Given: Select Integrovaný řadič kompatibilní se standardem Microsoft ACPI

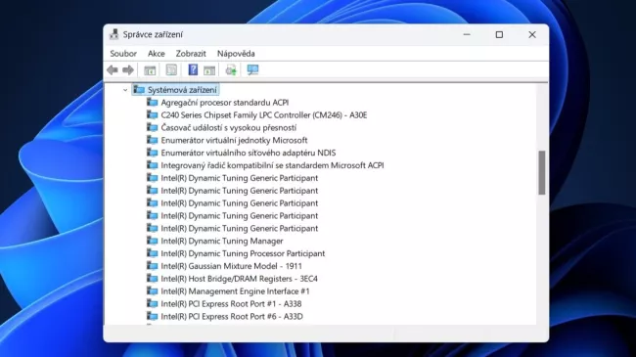Looking at the screenshot, I should [x=272, y=165].
